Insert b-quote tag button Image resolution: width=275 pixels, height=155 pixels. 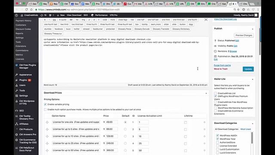(x=63, y=20)
